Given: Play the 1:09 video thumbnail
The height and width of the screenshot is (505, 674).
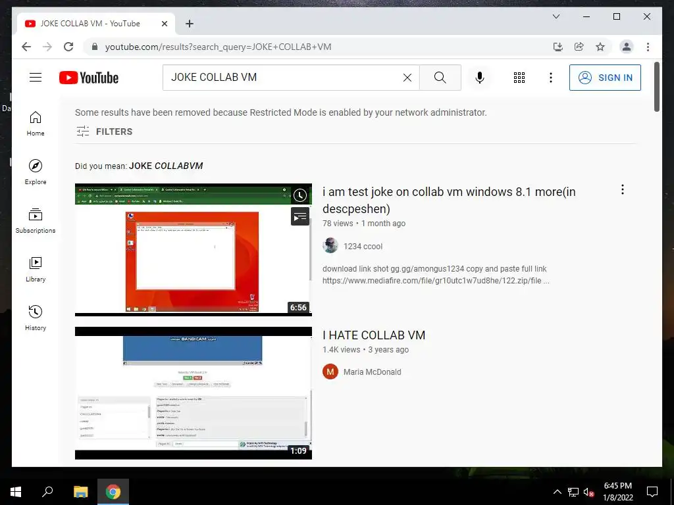Looking at the screenshot, I should (193, 393).
